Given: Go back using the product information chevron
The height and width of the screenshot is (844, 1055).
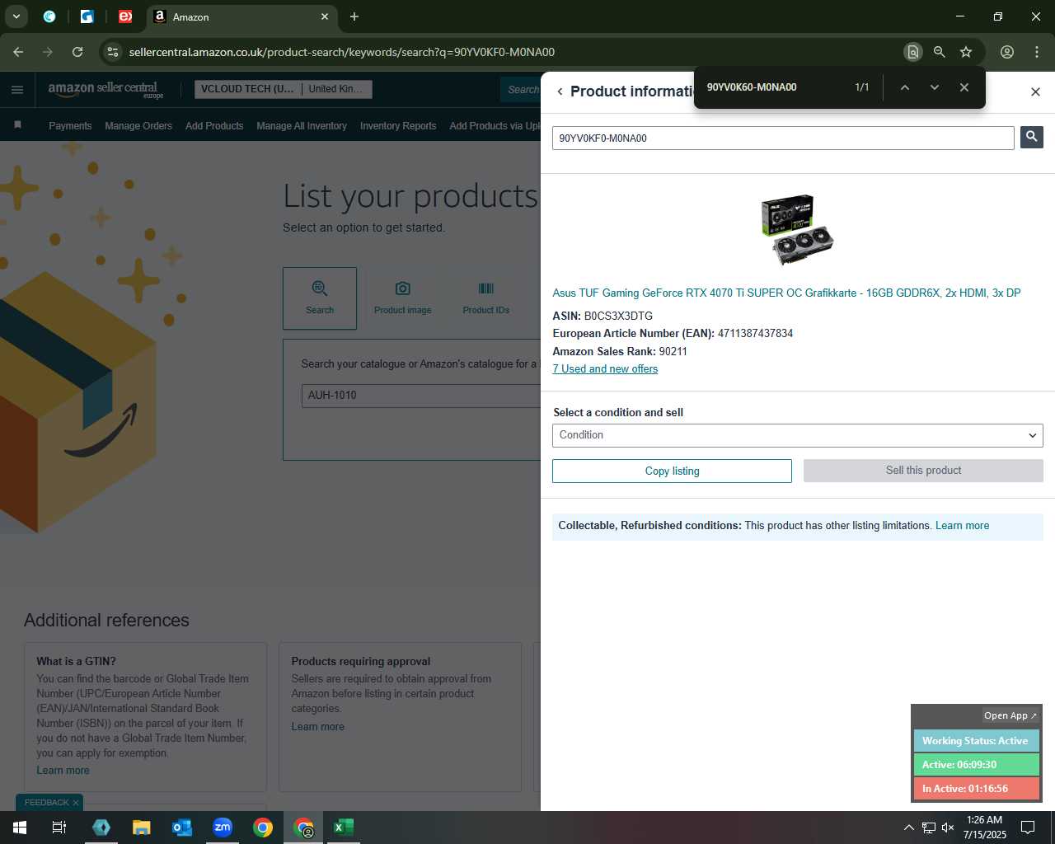Looking at the screenshot, I should 560,91.
